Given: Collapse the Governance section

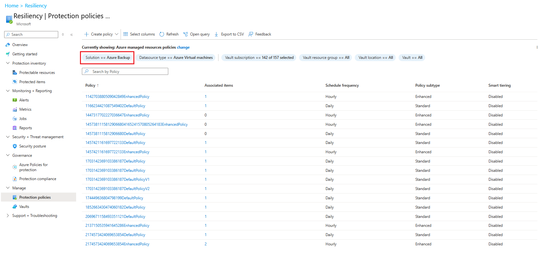Looking at the screenshot, I should click(8, 155).
